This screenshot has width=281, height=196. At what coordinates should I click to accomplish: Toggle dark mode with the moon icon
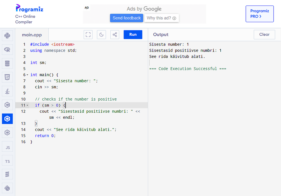[101, 34]
